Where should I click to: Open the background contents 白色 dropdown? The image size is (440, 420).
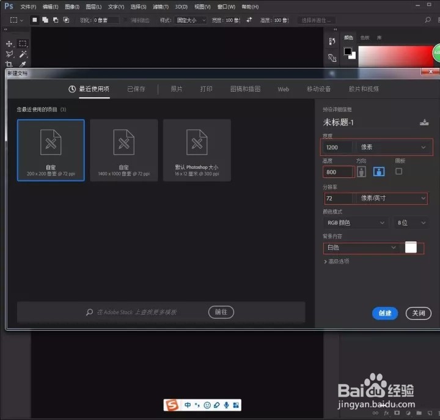coord(362,248)
